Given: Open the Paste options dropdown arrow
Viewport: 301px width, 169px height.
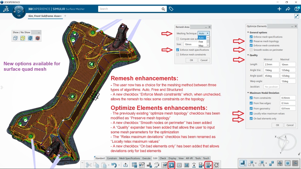Looking at the screenshot, I should tap(109, 165).
